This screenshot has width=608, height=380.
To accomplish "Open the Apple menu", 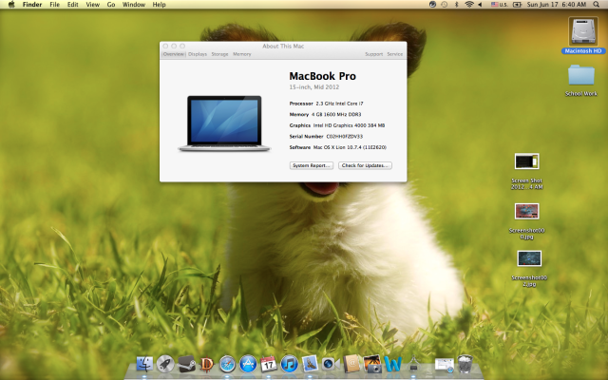I will pos(11,5).
